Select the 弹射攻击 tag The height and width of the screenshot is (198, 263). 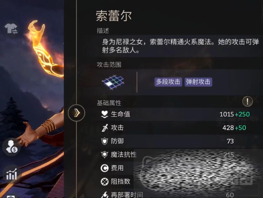coord(198,82)
